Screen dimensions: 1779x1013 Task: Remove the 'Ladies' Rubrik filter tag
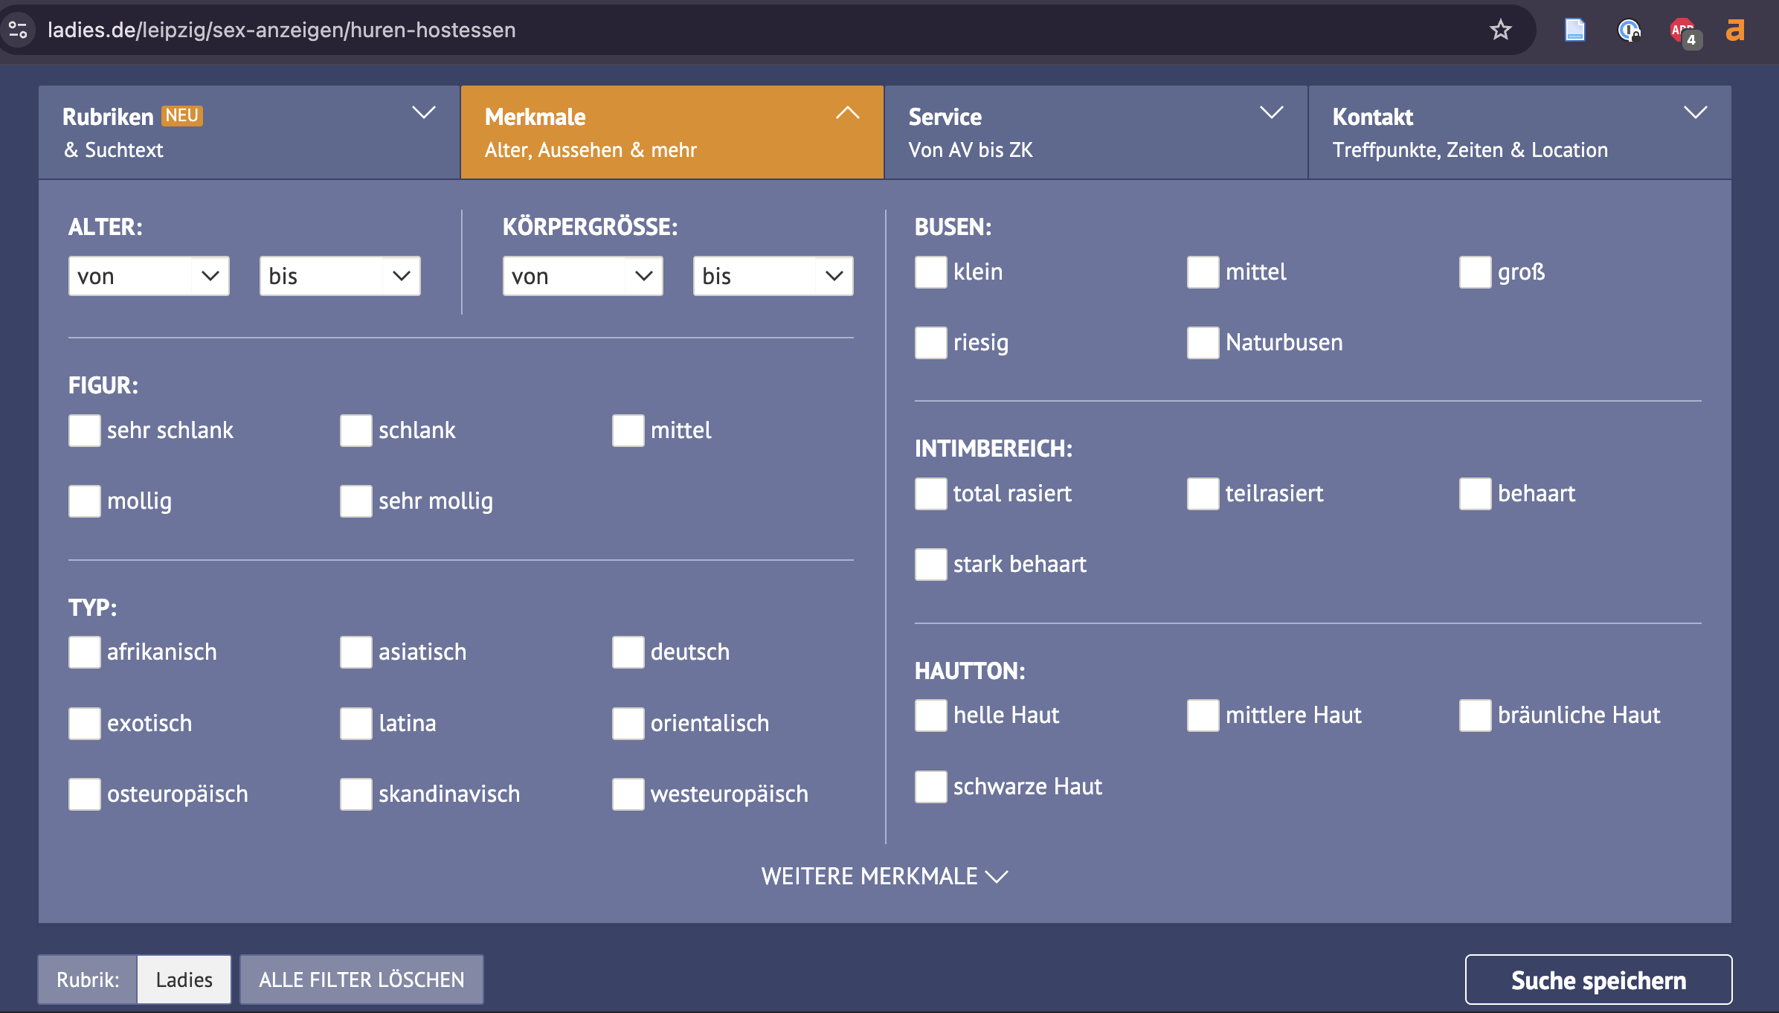click(184, 980)
